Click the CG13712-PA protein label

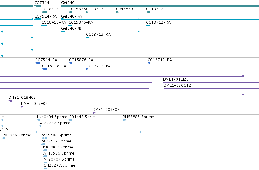160,60
